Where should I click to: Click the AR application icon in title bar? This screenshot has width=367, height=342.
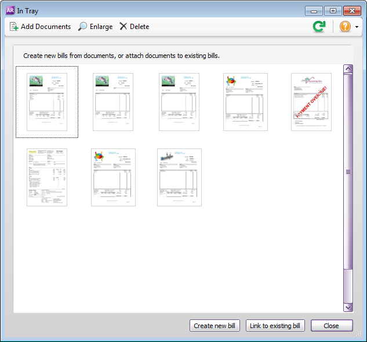[9, 10]
